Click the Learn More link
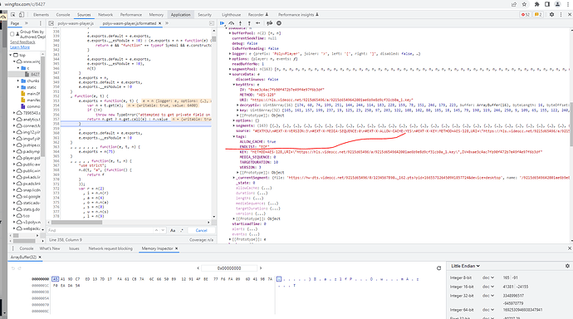This screenshot has width=573, height=319. click(20, 47)
